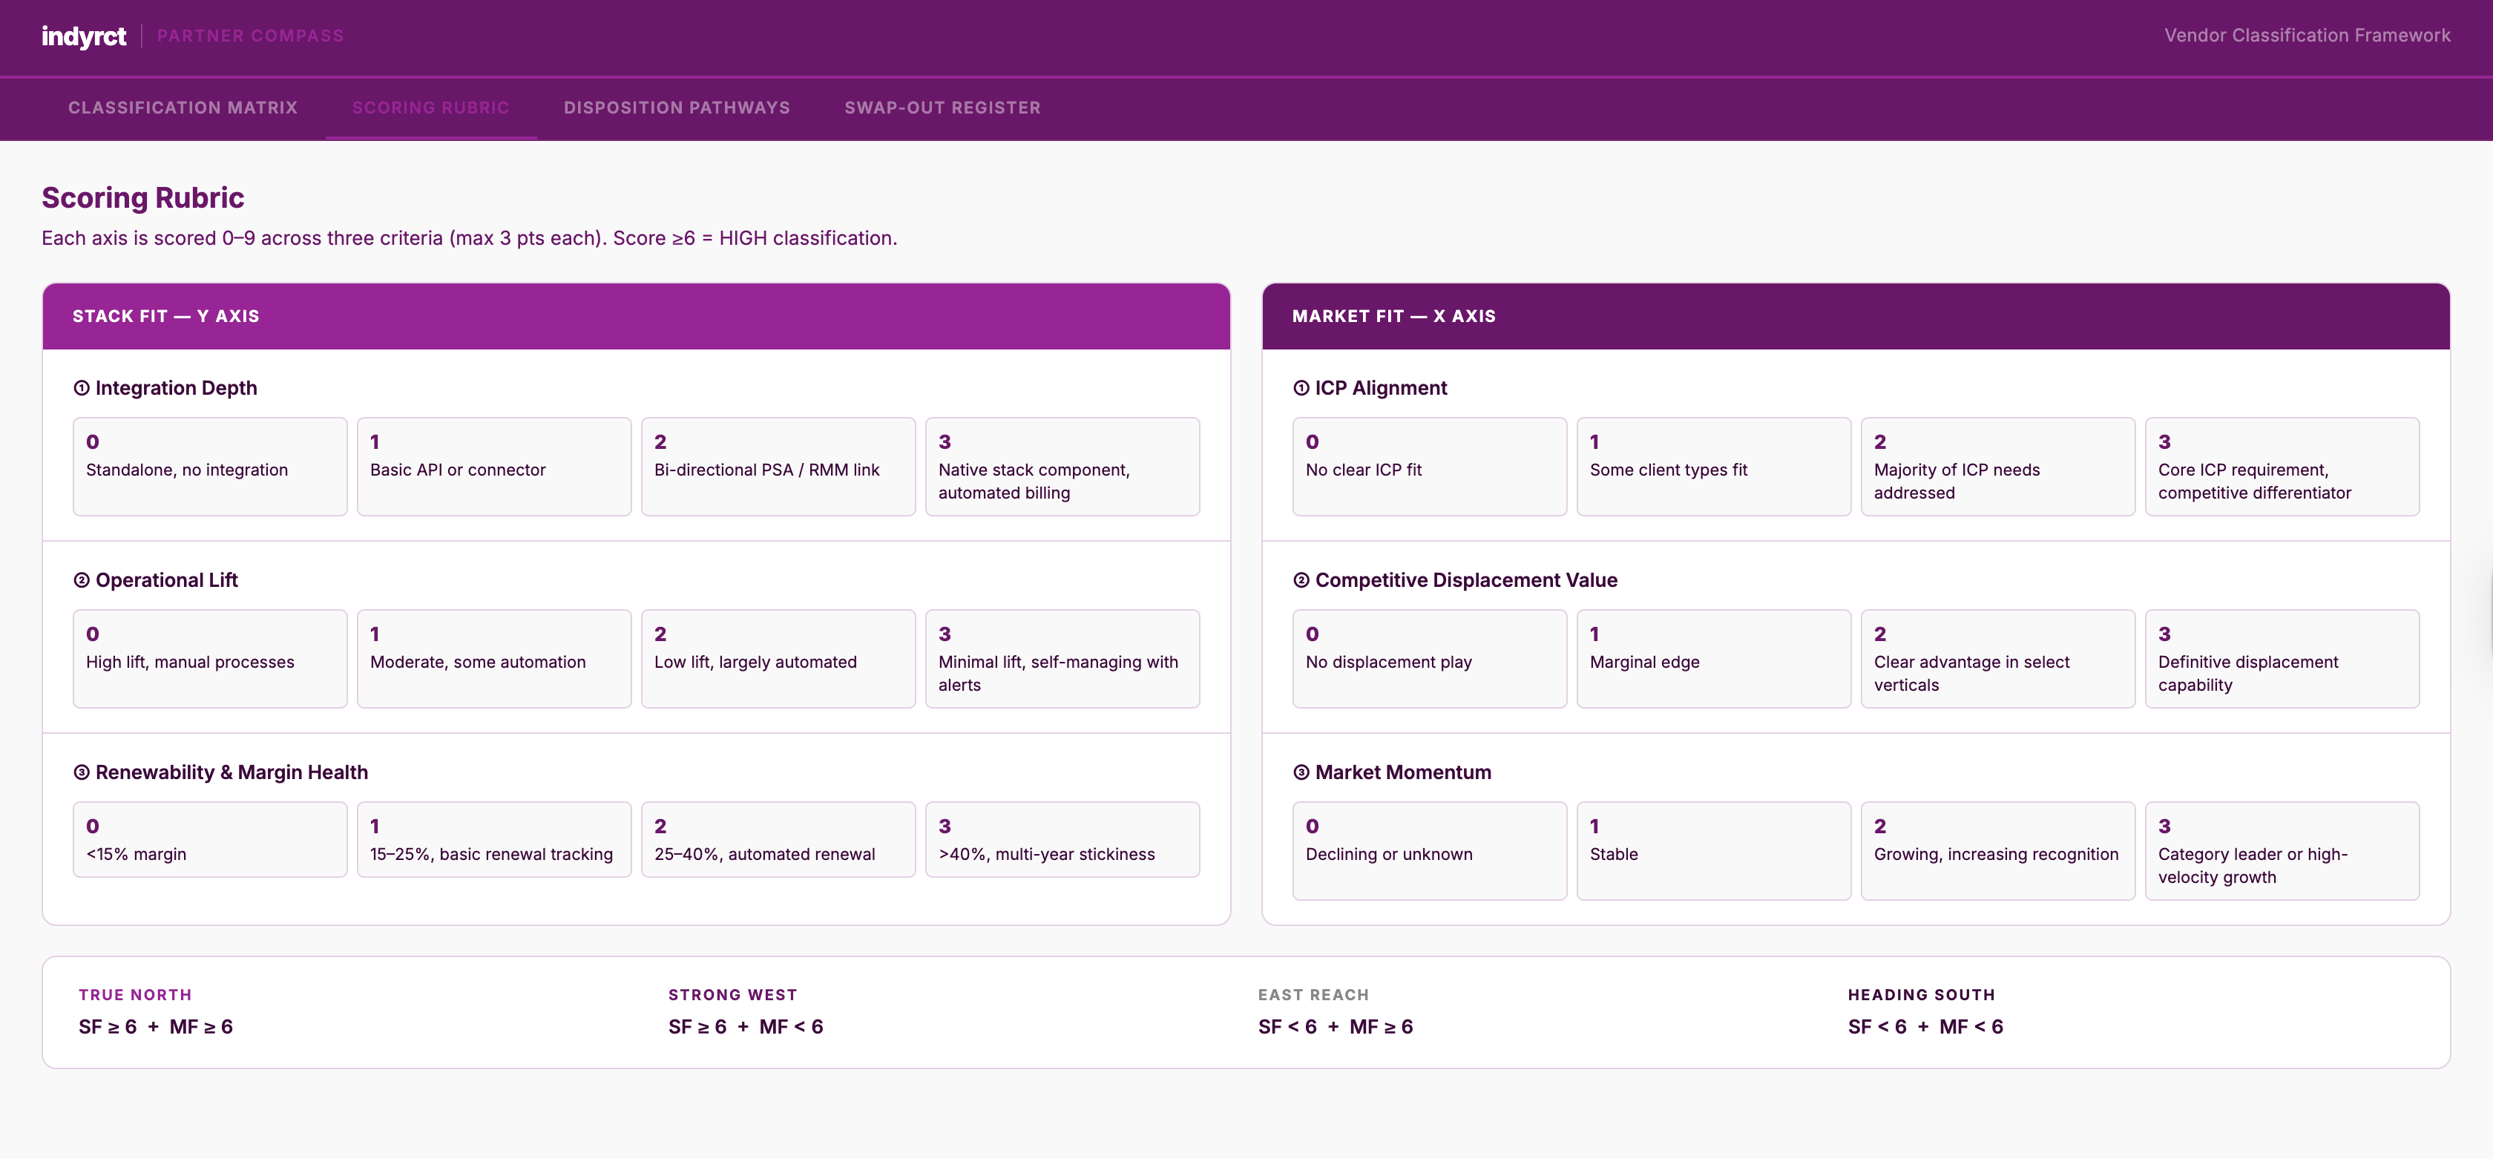Click the circled 1 Integration Depth icon
This screenshot has width=2493, height=1159.
coord(82,388)
